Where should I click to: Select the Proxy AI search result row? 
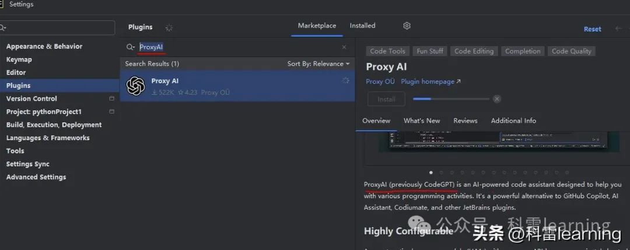237,86
